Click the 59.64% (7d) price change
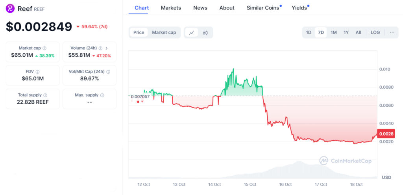The width and height of the screenshot is (403, 195). pyautogui.click(x=92, y=26)
